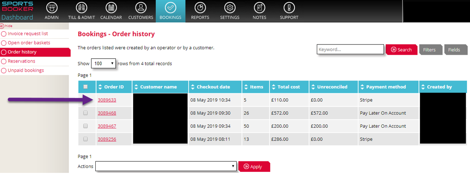Viewport: 470px width, 174px height.
Task: Open the Customers icon
Action: (141, 8)
